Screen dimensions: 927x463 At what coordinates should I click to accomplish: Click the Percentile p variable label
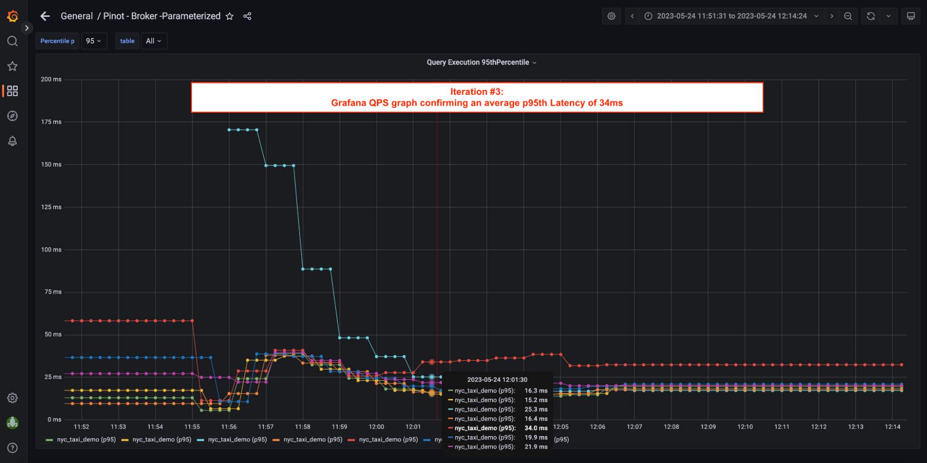[58, 41]
